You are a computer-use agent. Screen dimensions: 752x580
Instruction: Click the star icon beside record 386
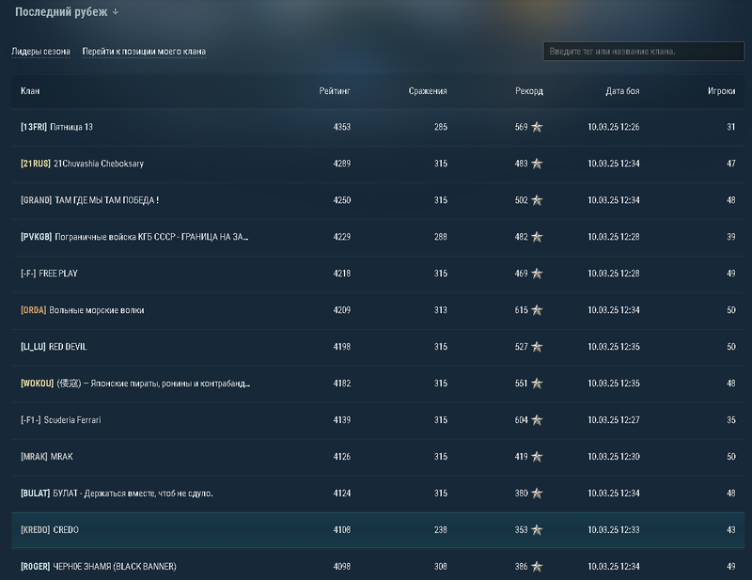click(x=537, y=566)
